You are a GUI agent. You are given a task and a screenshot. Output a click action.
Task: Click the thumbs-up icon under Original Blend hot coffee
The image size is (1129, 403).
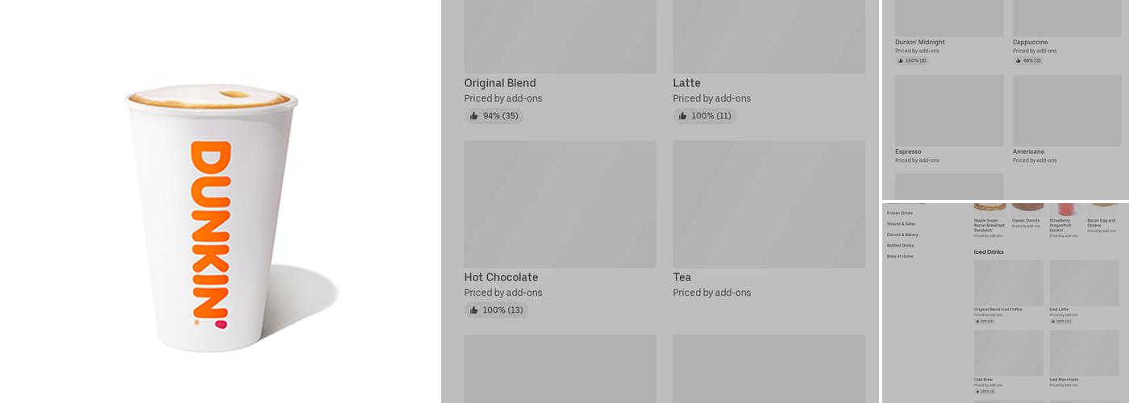click(474, 116)
